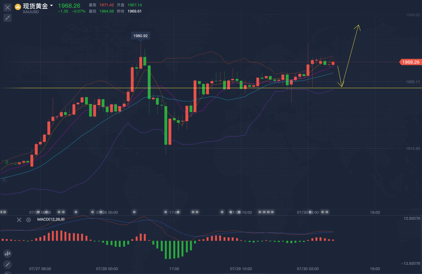Click the event marker just left of upper 17:00

pos(166,212)
